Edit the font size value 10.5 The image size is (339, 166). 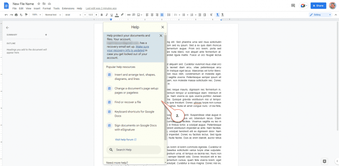tap(91, 15)
